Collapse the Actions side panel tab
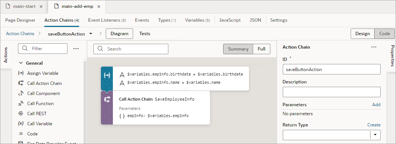396x144 pixels. pyautogui.click(x=6, y=55)
